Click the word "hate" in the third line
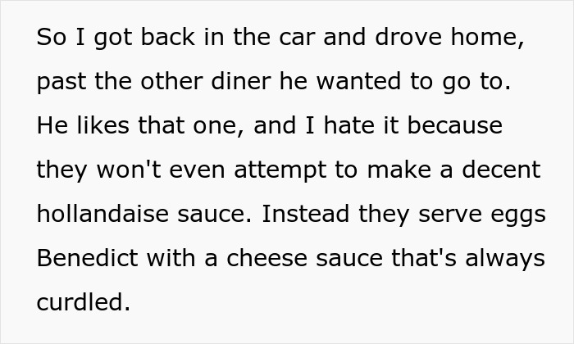The height and width of the screenshot is (344, 574). pos(349,125)
